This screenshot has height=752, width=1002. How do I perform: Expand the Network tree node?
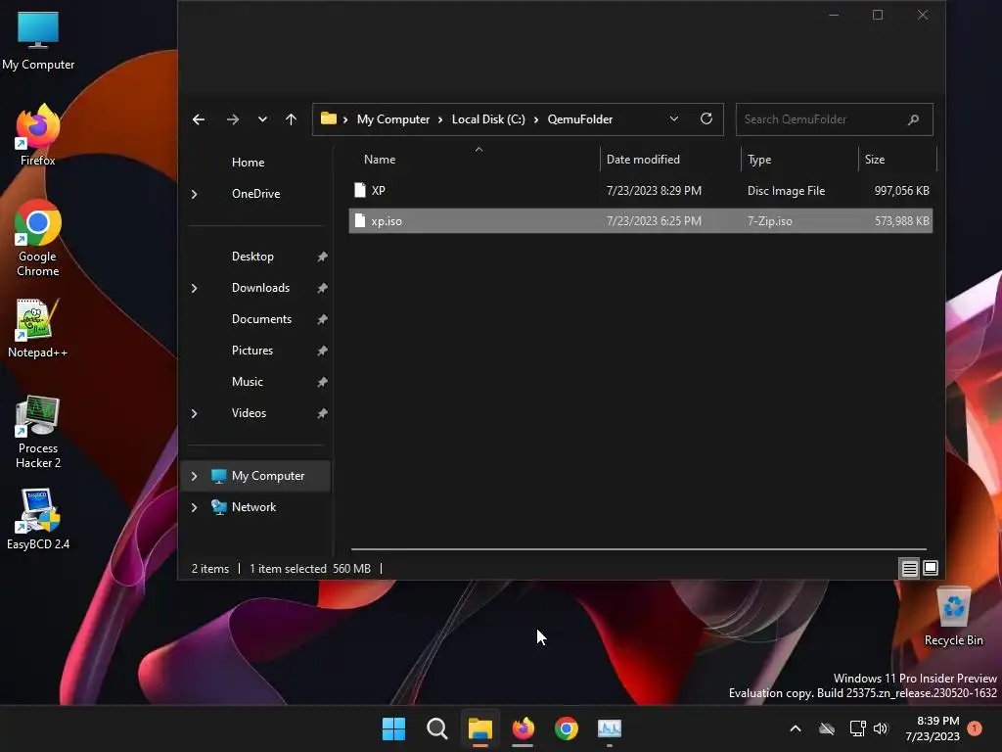(x=195, y=507)
